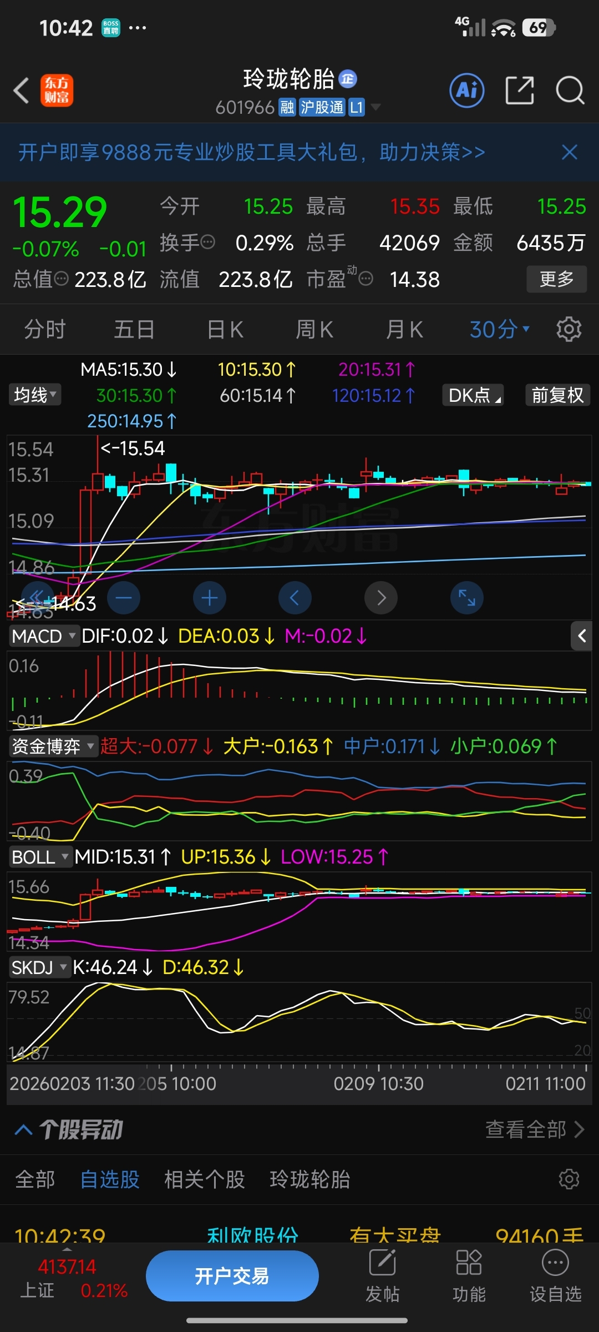Open 个股异动 settings gear icon
Screen dimensions: 599x1332
coord(569,1179)
